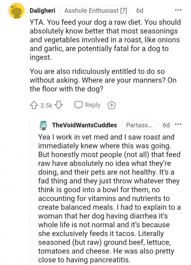Open the three-dot menu on Daligheri's comment
The height and width of the screenshot is (265, 191).
coord(178,10)
